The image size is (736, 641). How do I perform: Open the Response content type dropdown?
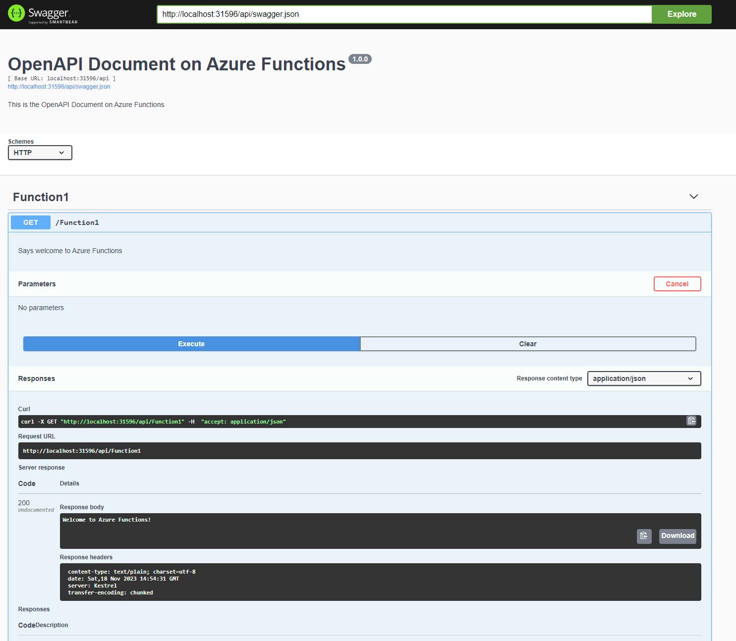click(x=643, y=378)
